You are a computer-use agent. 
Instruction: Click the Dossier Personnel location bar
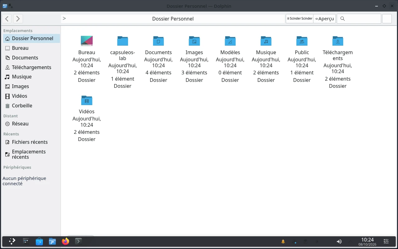point(173,19)
